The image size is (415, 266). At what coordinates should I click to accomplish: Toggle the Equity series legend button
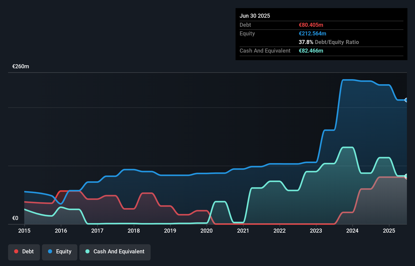(x=60, y=252)
